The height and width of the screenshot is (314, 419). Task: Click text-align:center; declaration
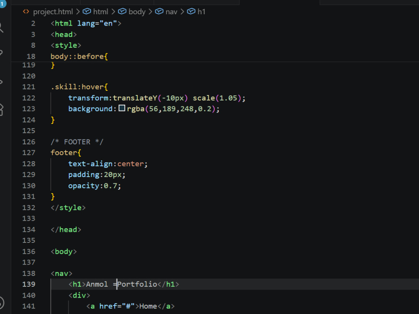point(108,164)
